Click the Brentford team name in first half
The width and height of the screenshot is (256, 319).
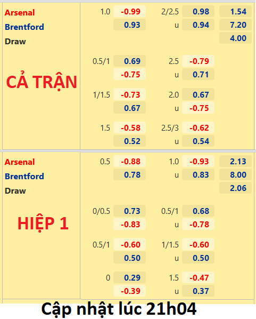(24, 177)
